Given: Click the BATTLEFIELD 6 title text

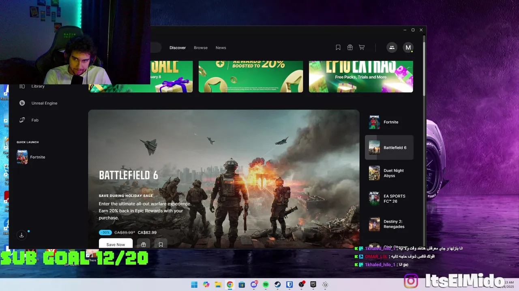Looking at the screenshot, I should click(129, 175).
